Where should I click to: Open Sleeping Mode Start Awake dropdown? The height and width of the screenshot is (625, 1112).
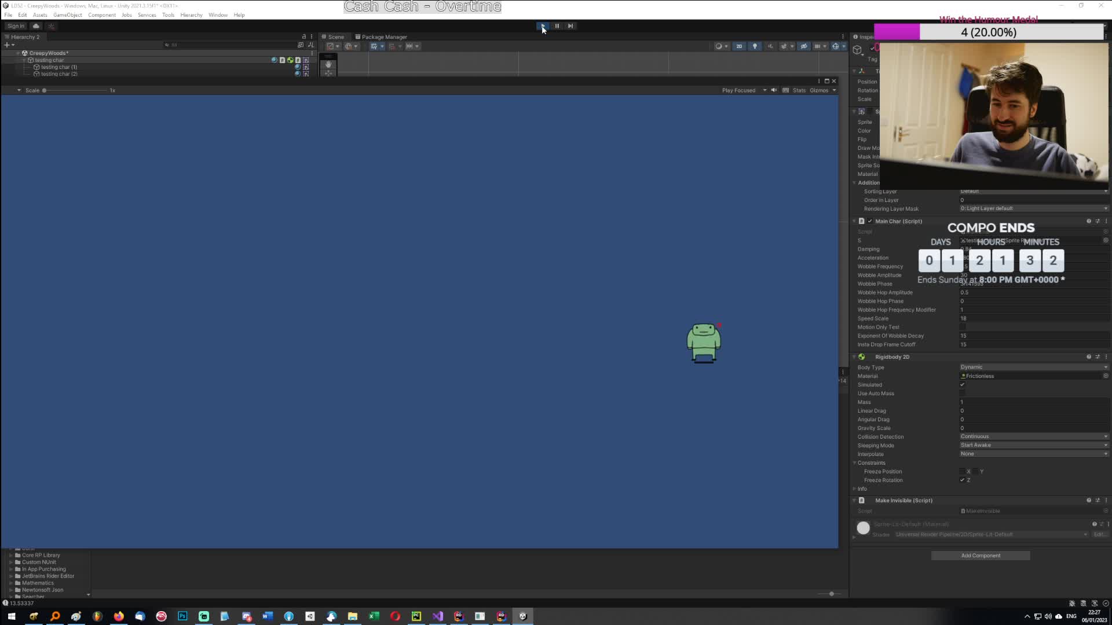point(1034,446)
